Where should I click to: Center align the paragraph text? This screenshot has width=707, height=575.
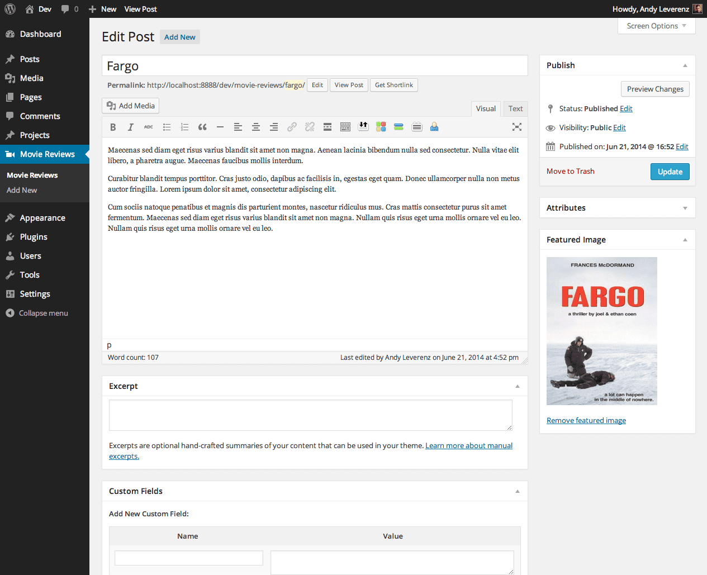[x=256, y=127]
